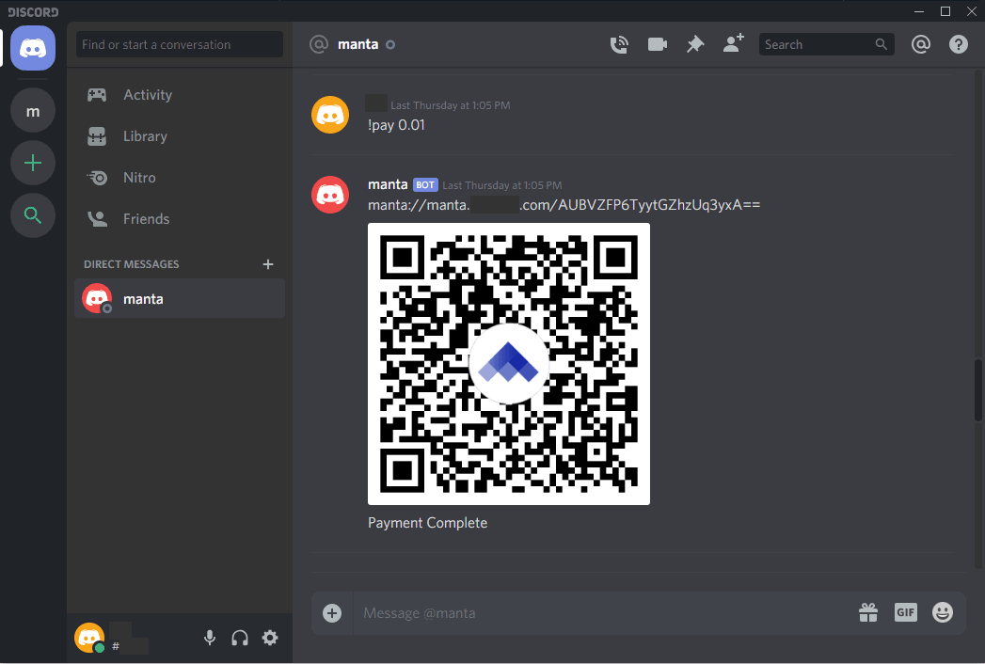This screenshot has height=664, width=985.
Task: Create a new direct message
Action: coord(268,264)
